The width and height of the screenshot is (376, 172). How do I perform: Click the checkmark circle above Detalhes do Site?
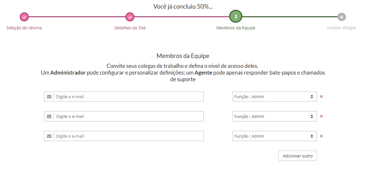click(130, 17)
